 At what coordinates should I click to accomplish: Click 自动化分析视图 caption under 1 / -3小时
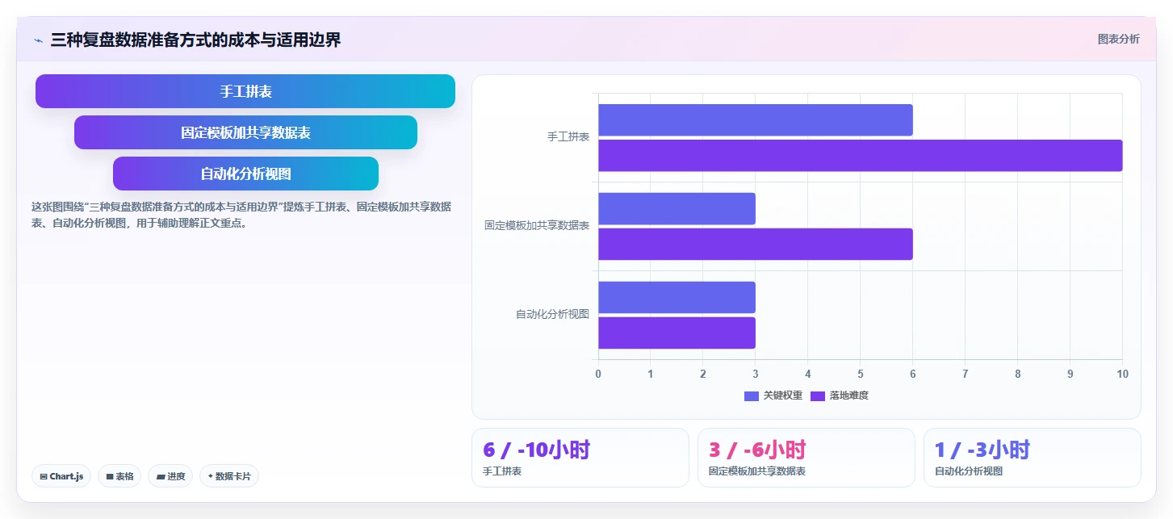point(969,471)
